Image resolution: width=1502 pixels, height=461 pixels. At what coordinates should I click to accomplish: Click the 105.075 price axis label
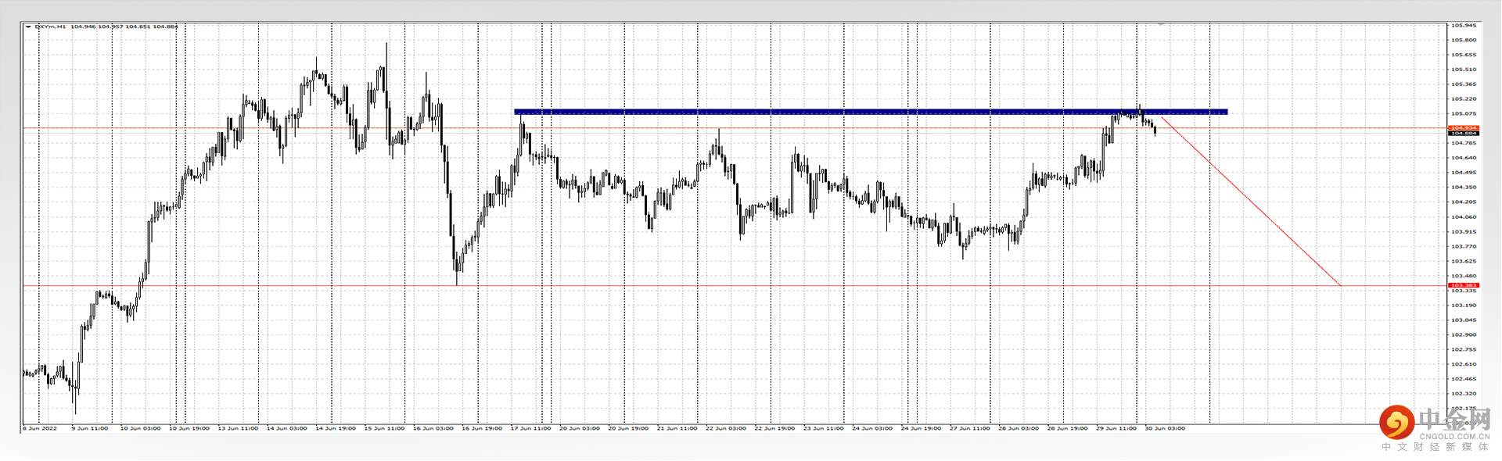point(1464,114)
